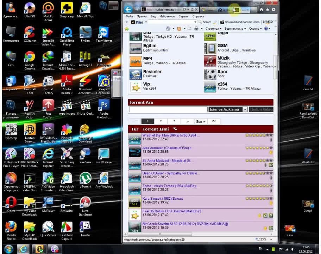
Task: Open 2.mp4 file on desktop
Action: (308, 206)
